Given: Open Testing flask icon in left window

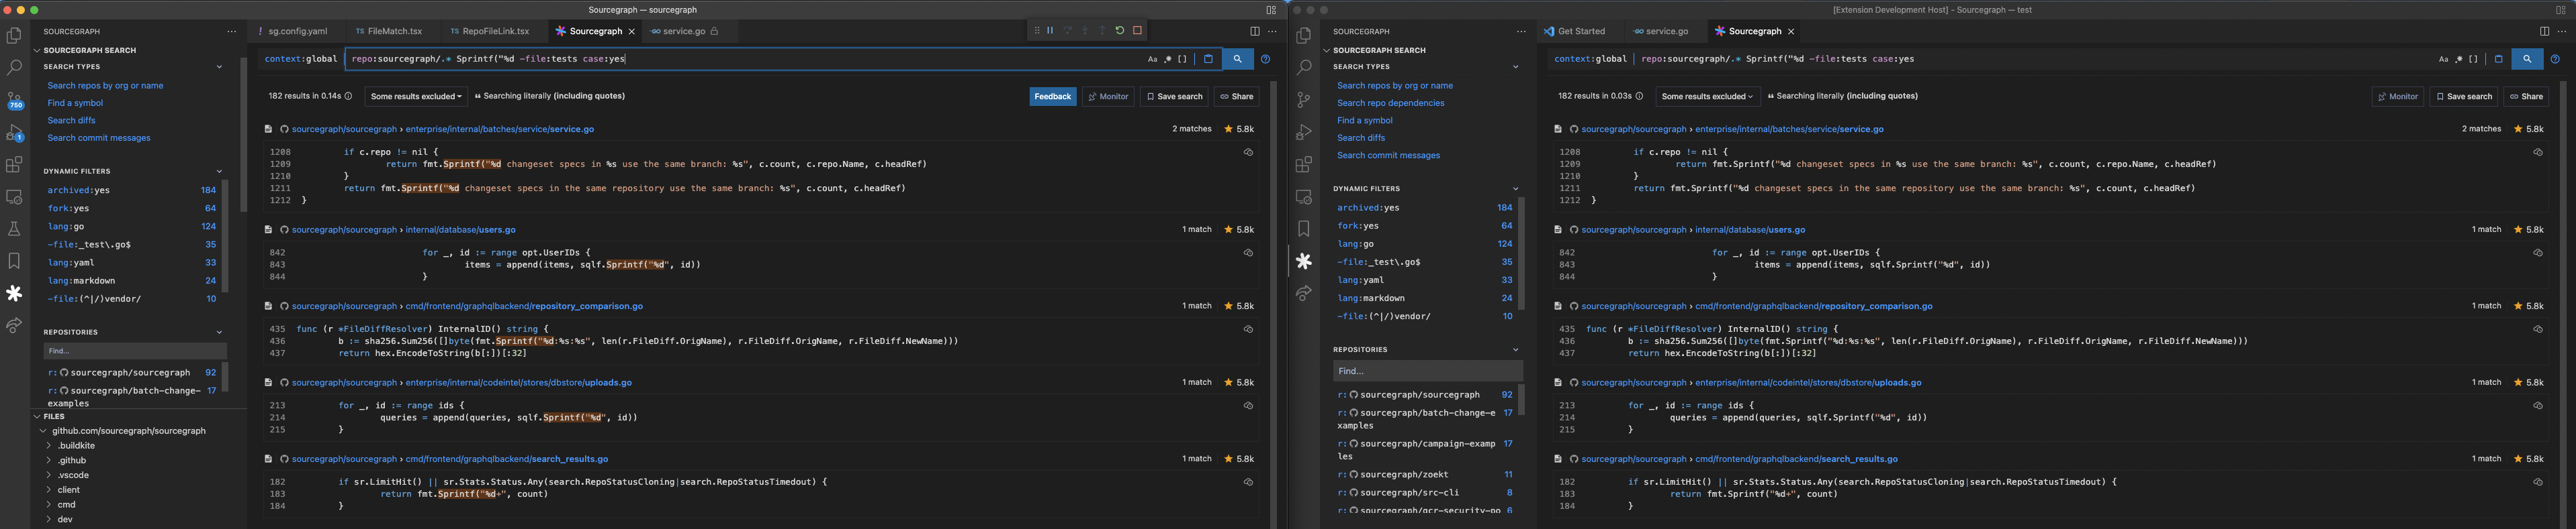Looking at the screenshot, I should coord(14,229).
